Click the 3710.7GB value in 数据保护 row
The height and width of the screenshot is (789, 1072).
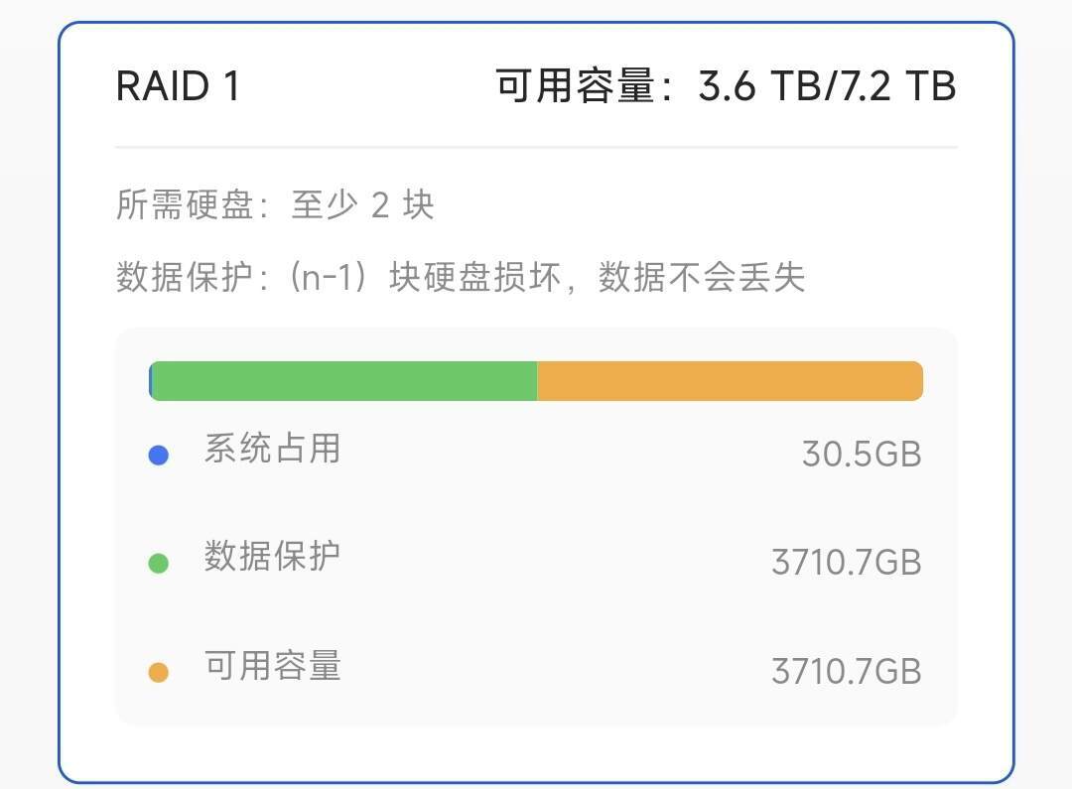pos(846,563)
